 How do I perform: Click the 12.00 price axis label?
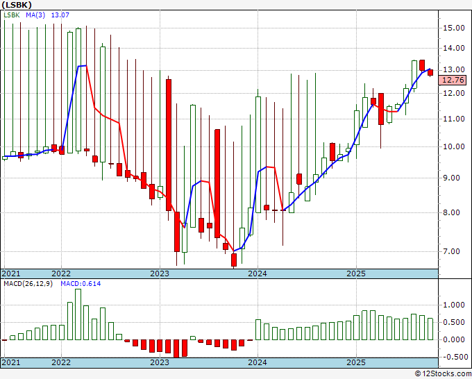coord(454,93)
